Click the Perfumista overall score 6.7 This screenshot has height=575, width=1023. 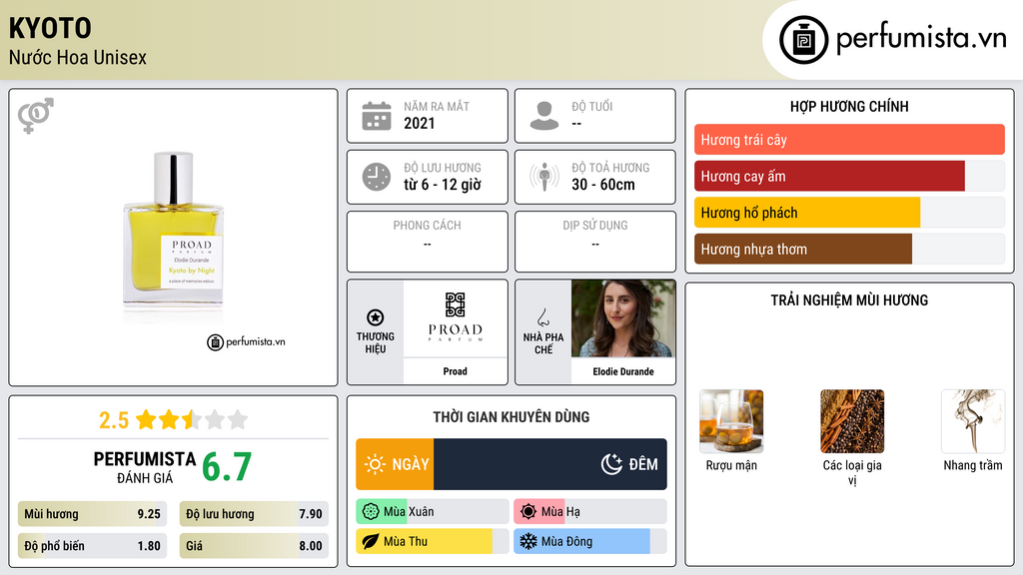point(227,467)
